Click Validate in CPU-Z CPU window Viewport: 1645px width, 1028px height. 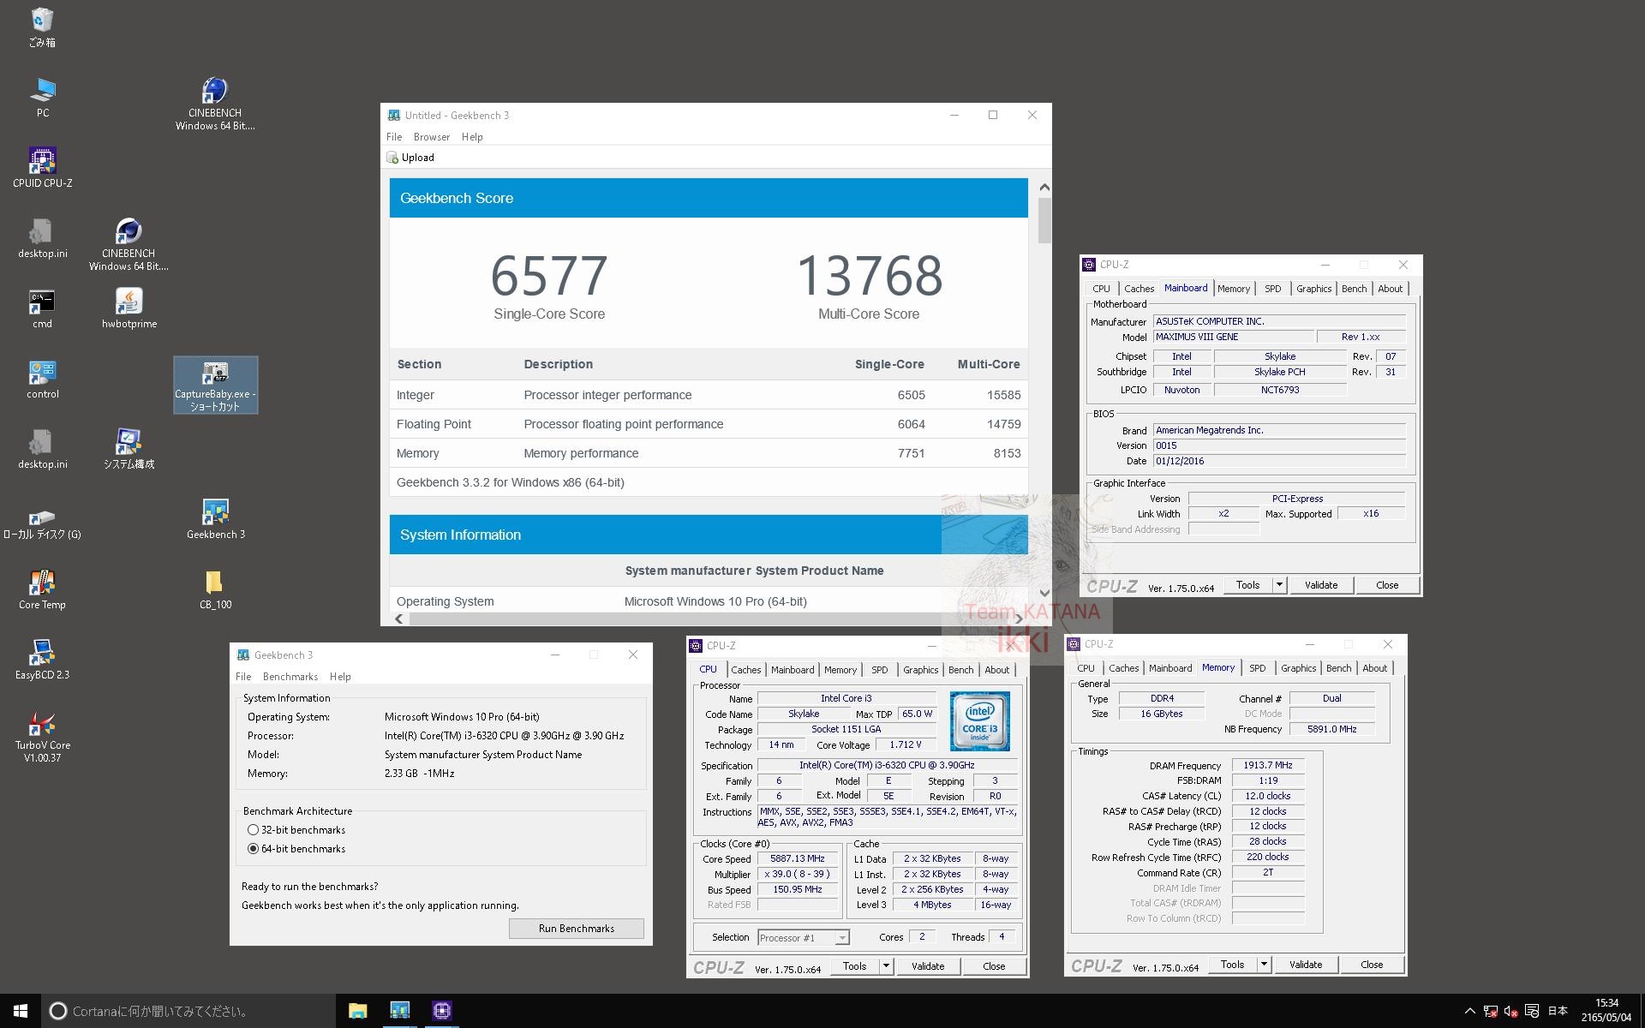928,966
